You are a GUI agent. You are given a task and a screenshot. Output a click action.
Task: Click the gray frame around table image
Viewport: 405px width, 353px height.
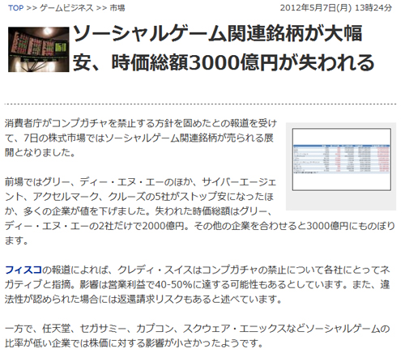[x=341, y=167]
